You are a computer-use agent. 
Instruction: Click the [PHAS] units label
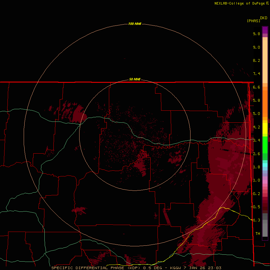click(x=253, y=21)
